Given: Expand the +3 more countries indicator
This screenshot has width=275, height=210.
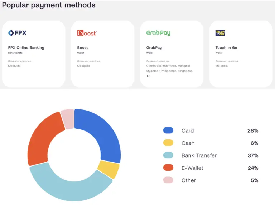Looking at the screenshot, I should coord(149,76).
